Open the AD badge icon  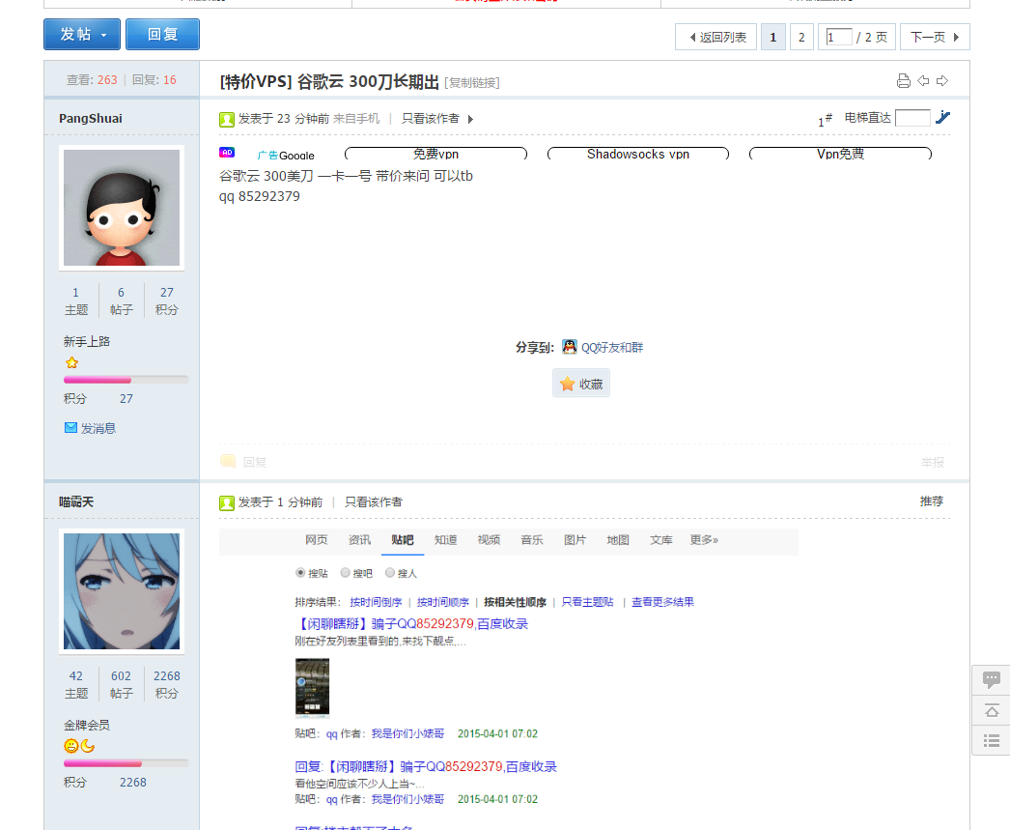pyautogui.click(x=227, y=152)
